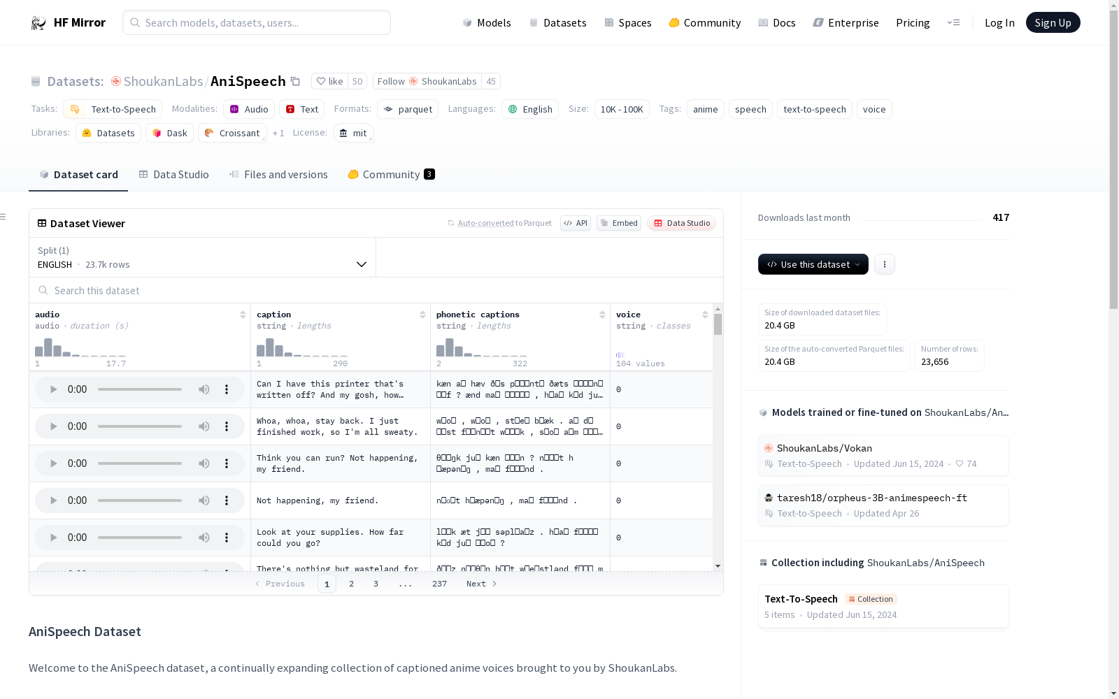The image size is (1119, 699).
Task: Open audio options in 'Whoa, whoa, stay back' row
Action: 227,426
